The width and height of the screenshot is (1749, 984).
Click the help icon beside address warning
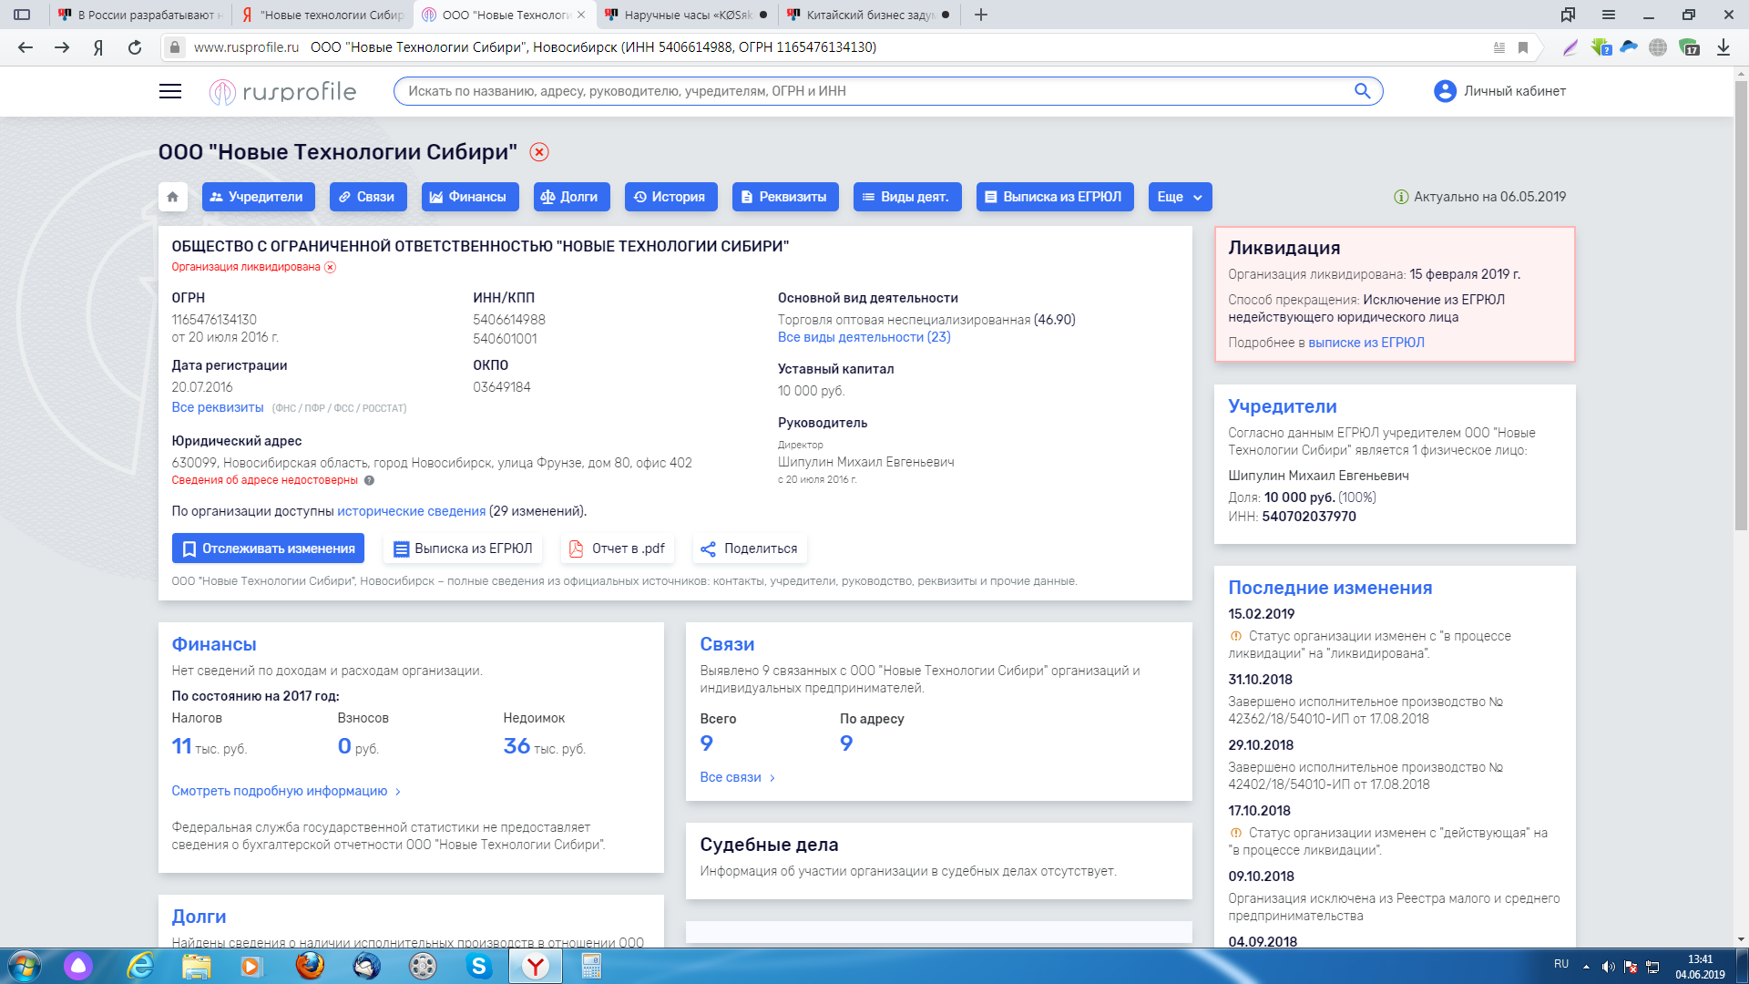tap(369, 480)
